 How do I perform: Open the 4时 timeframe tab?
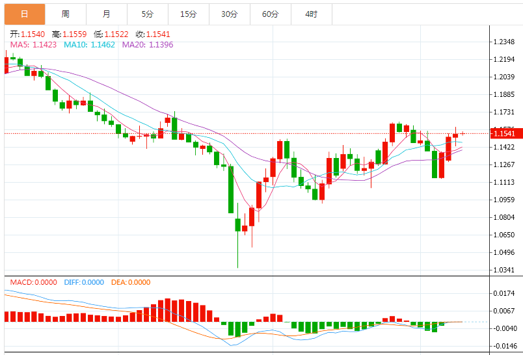point(312,14)
